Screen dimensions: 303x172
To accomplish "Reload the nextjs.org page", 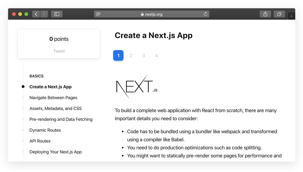I will [205, 14].
